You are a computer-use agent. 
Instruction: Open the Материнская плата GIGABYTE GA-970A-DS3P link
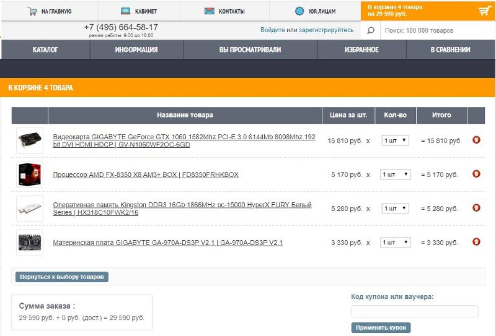(x=168, y=243)
